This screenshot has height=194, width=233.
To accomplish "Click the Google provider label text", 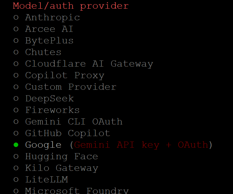I will (43, 145).
